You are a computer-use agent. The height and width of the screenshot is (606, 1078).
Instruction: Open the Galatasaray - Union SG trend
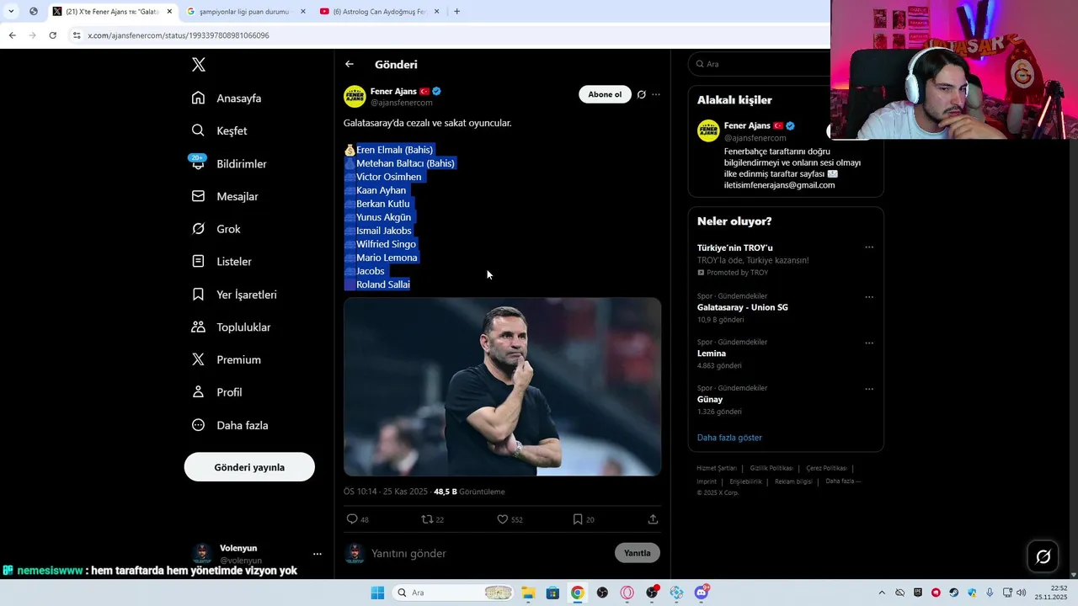point(743,307)
